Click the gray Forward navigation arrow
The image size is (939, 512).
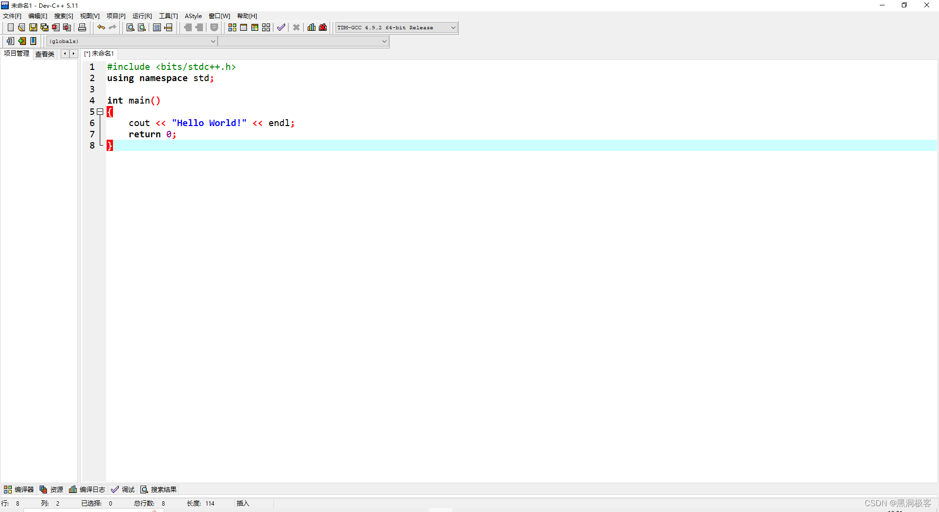199,27
